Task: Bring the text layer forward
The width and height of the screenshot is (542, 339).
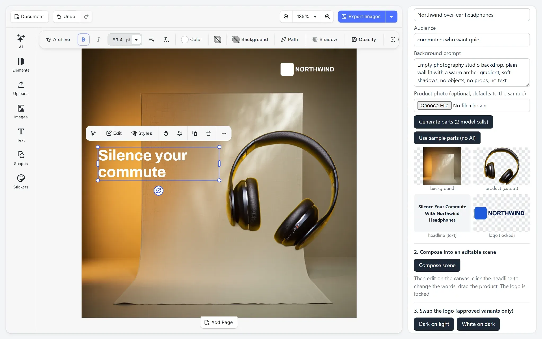Action: 166,133
